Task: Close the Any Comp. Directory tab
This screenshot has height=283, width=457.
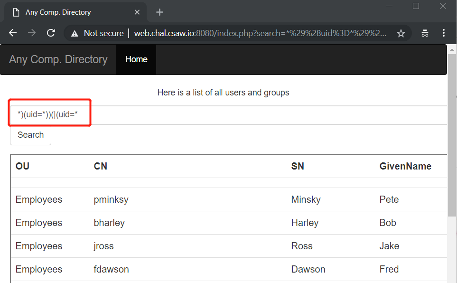Action: tap(137, 12)
